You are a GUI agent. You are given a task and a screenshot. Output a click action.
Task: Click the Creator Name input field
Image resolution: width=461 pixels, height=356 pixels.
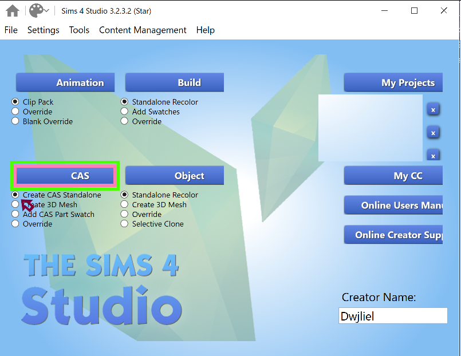coord(393,316)
